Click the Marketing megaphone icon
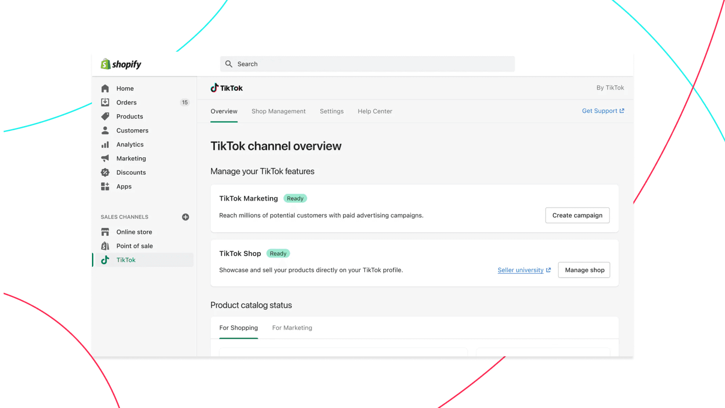The height and width of the screenshot is (408, 725). (105, 158)
